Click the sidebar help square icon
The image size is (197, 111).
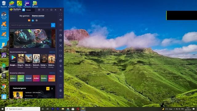coord(61,85)
